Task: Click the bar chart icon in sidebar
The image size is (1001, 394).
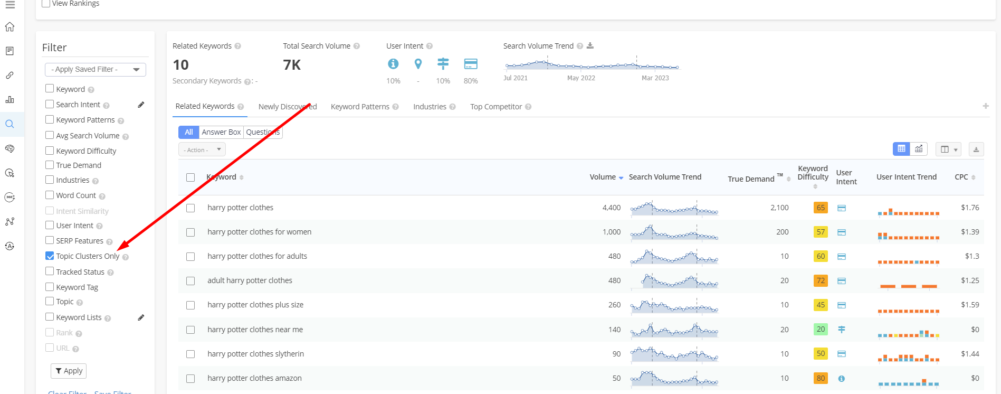Action: (x=9, y=100)
